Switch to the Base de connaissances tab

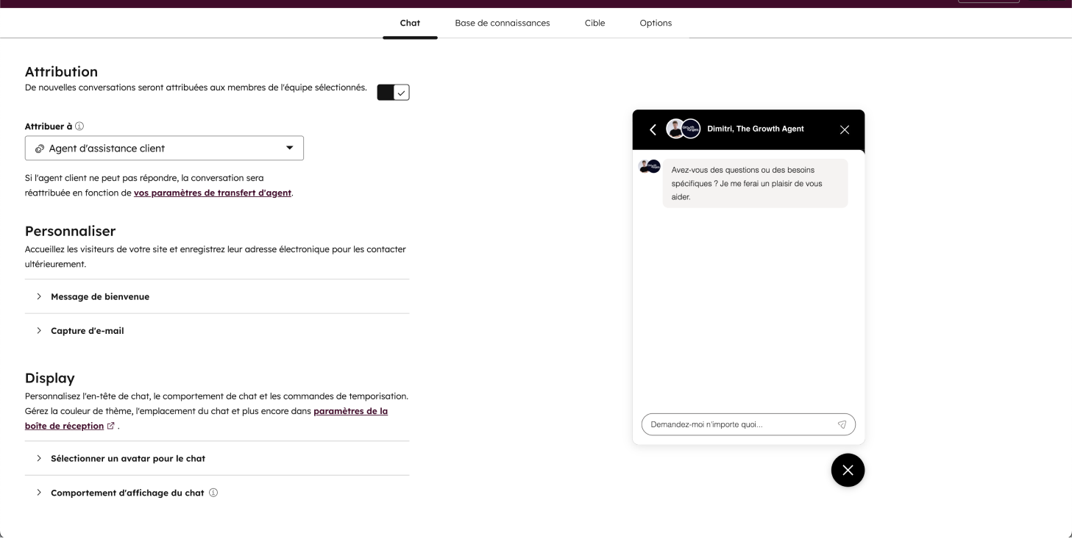click(x=503, y=23)
